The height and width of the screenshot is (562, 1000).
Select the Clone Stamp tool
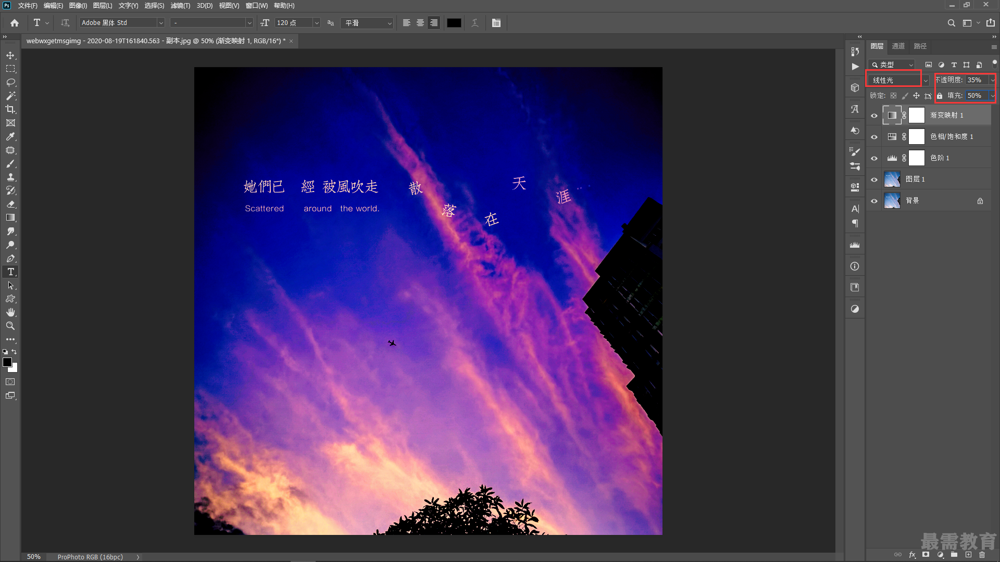coord(10,177)
